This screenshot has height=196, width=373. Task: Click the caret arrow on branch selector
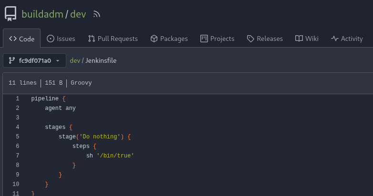[x=58, y=61]
